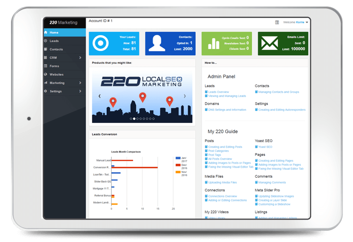Viewport: 353px width, 242px height.
Task: Click the person icon in Contacts tile
Action: (x=157, y=44)
